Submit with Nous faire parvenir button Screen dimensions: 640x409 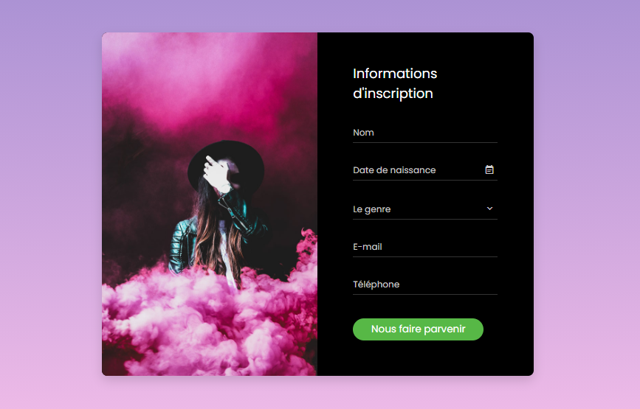click(x=418, y=329)
